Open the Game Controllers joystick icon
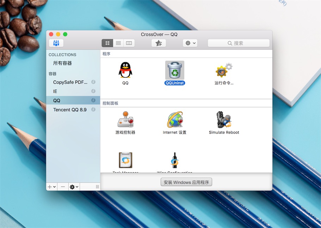This screenshot has width=321, height=228. point(125,120)
